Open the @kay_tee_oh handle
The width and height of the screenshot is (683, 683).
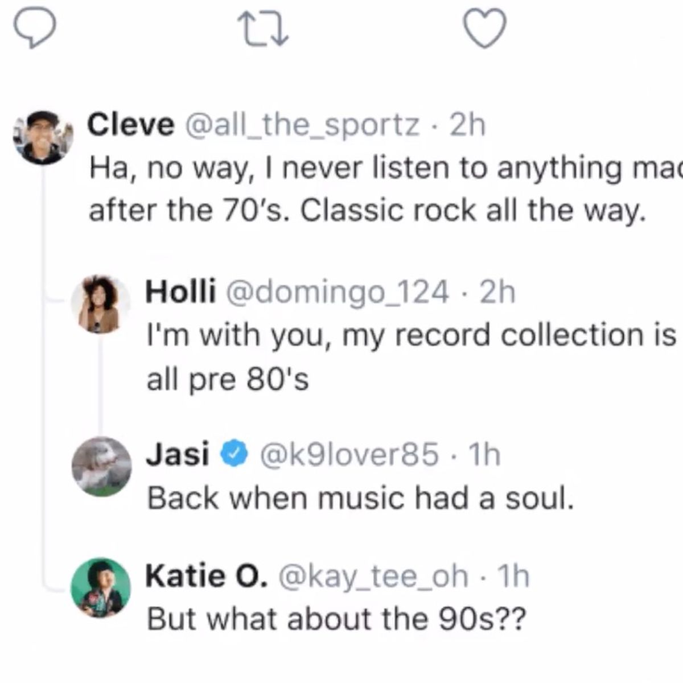pyautogui.click(x=373, y=576)
